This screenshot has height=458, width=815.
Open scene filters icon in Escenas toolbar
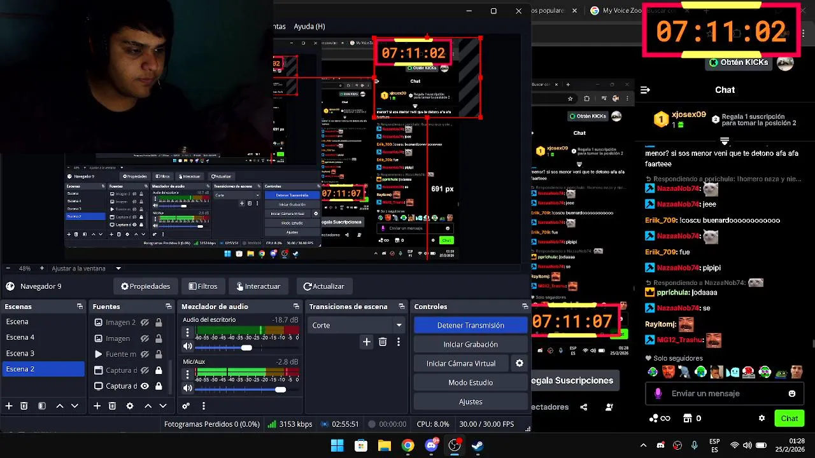click(41, 406)
